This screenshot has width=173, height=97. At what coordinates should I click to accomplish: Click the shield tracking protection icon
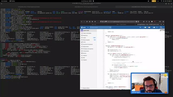click(x=101, y=22)
